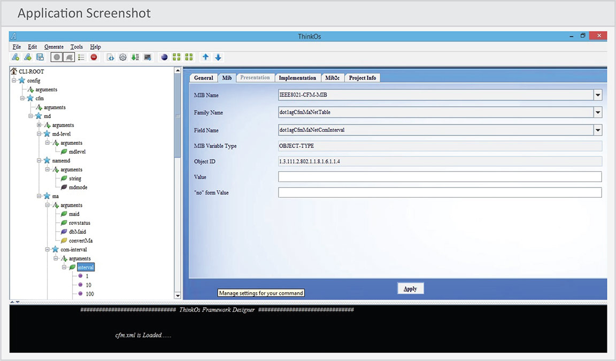Click the first green four-squares grid icon

coord(177,57)
